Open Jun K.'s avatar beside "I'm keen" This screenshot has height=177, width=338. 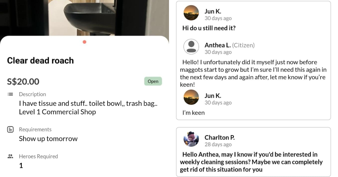[x=191, y=97]
